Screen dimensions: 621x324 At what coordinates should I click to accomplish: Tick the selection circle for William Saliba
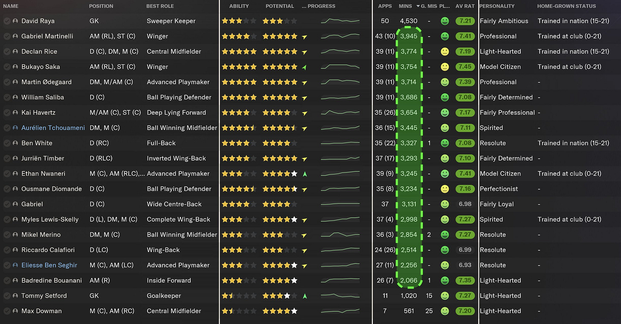7,97
